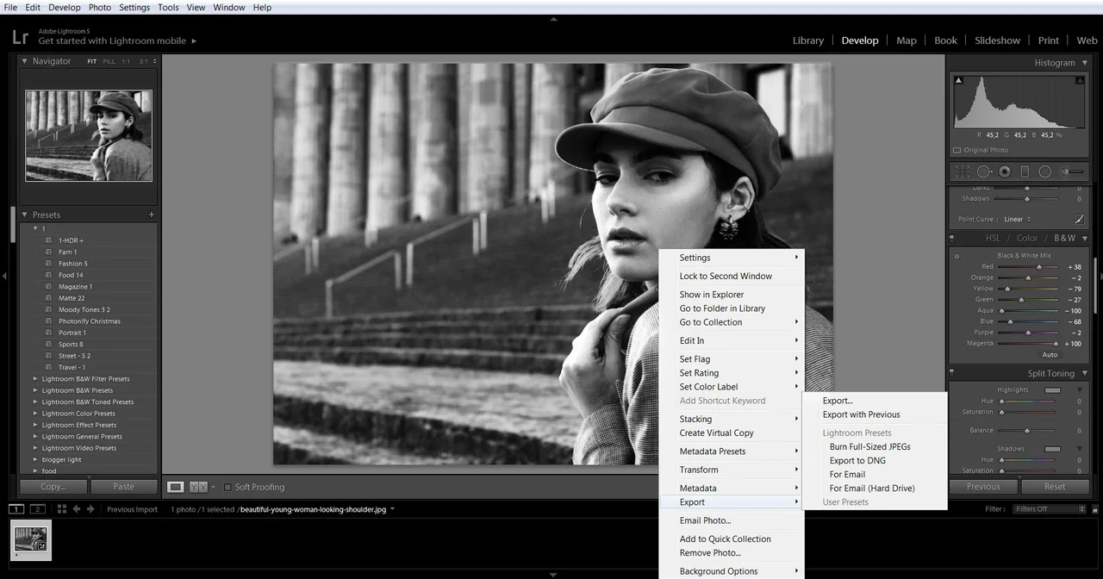Viewport: 1103px width, 579px height.
Task: Click the Copy... settings button
Action: [53, 487]
